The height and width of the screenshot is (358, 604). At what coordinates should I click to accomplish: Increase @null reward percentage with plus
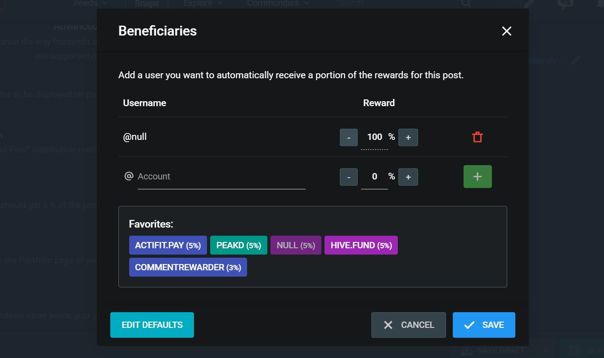coord(408,138)
